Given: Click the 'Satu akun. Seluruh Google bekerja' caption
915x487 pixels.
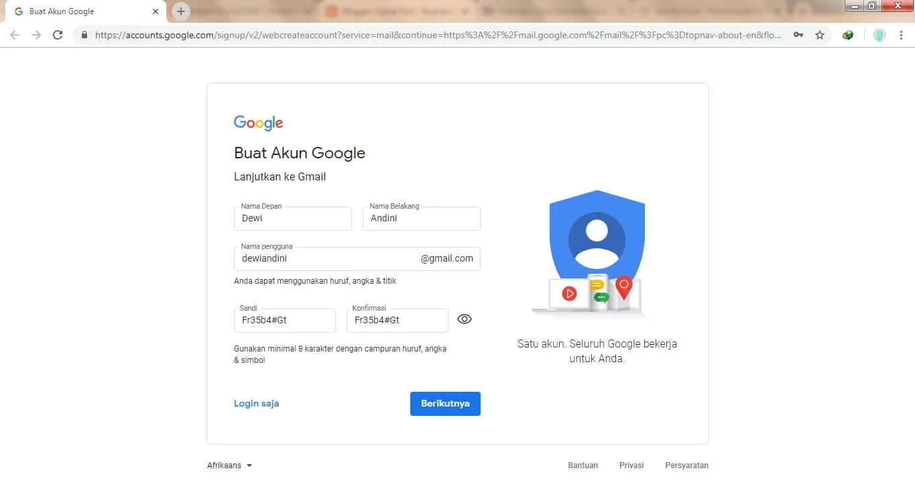Looking at the screenshot, I should 597,343.
